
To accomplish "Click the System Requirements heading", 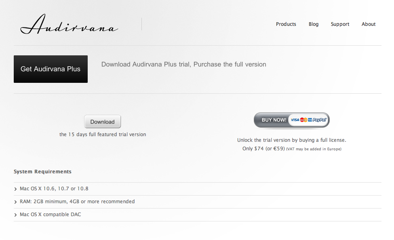I will pyautogui.click(x=42, y=172).
